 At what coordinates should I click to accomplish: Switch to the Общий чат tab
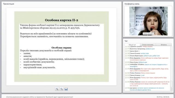[132, 45]
